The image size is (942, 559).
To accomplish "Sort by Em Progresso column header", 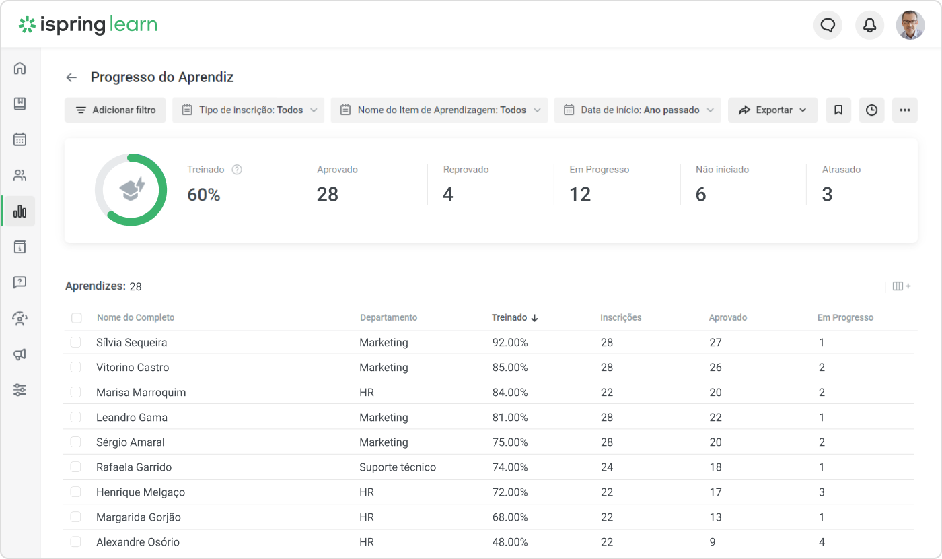I will pos(845,317).
